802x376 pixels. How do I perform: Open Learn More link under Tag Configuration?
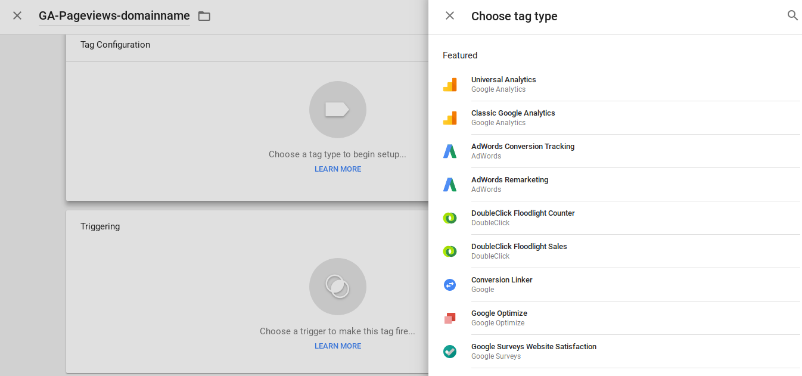click(x=338, y=169)
